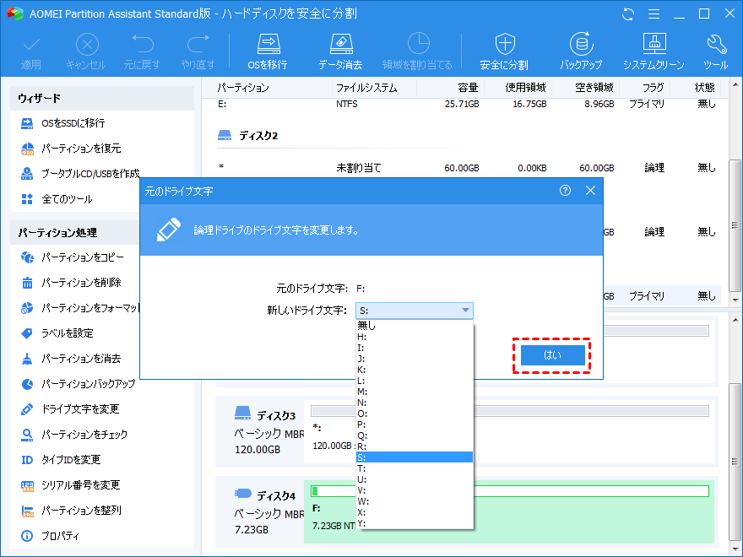Run パーティションをチェック operation
This screenshot has width=743, height=557.
coord(74,435)
